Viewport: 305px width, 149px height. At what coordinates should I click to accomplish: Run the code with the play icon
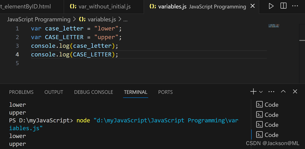pos(271,6)
